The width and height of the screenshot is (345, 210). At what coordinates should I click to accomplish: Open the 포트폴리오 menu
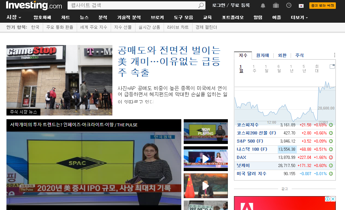pyautogui.click(x=233, y=17)
